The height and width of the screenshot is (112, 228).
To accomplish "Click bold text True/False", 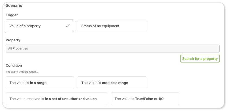I will 144,99.
